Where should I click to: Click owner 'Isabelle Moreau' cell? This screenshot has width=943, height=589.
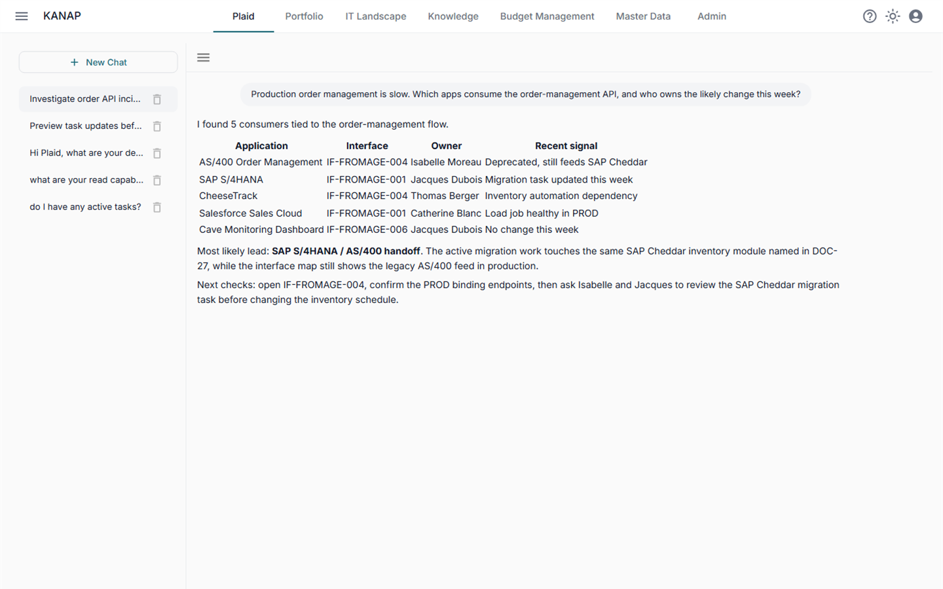pos(446,162)
